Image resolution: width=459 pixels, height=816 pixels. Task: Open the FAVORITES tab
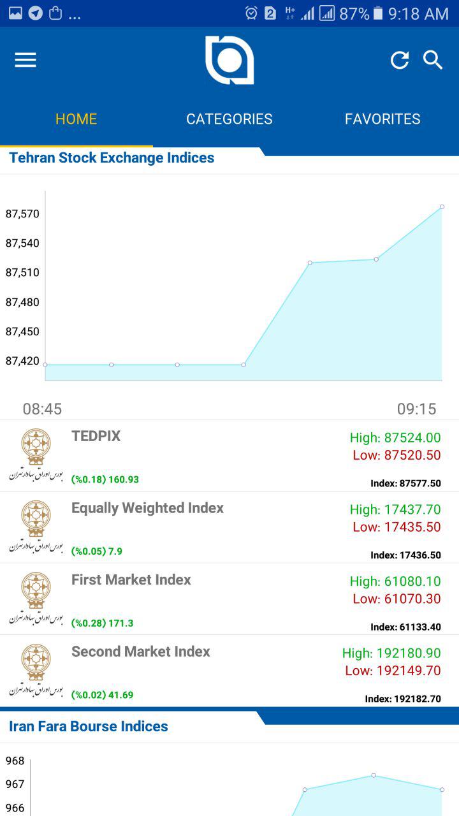[x=382, y=119]
